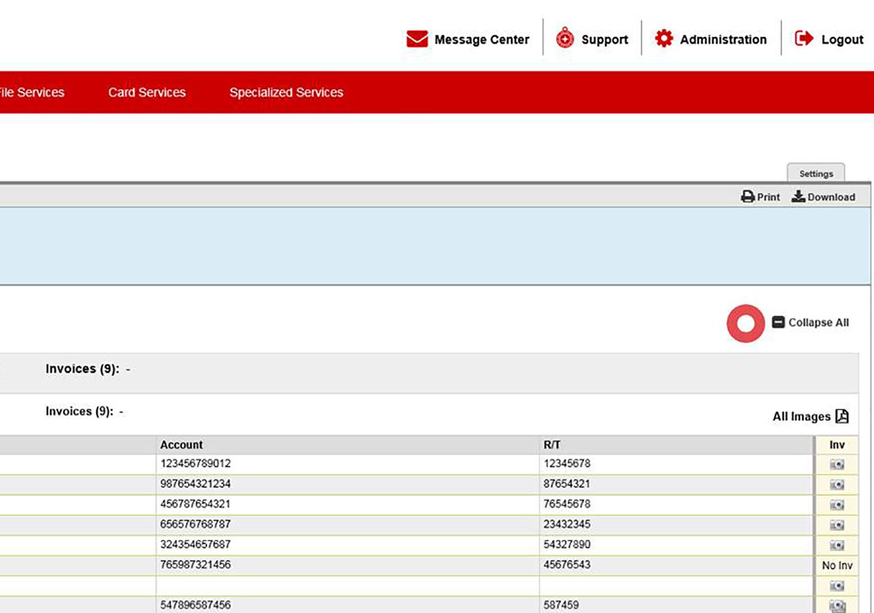Viewport: 874px width, 613px height.
Task: Select the No Inv cell
Action: click(837, 566)
